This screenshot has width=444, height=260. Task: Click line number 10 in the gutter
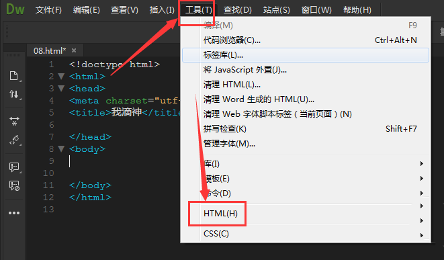pos(48,173)
